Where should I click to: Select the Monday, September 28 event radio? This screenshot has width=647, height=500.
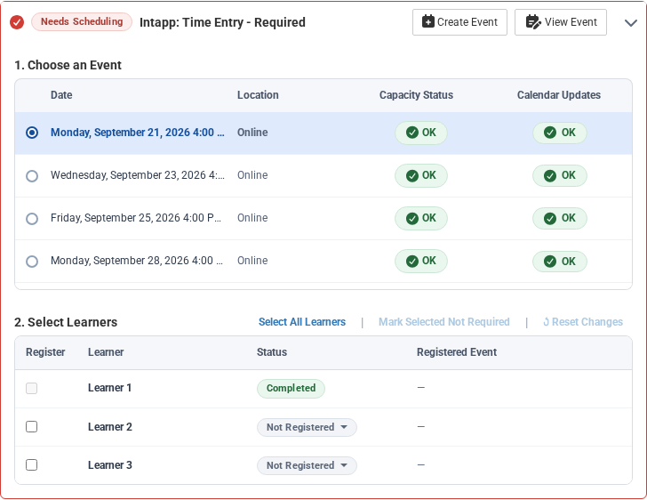[32, 262]
